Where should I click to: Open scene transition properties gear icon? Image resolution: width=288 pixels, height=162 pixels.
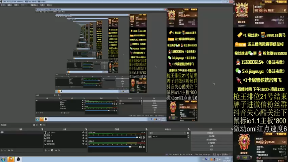pyautogui.click(x=188, y=133)
